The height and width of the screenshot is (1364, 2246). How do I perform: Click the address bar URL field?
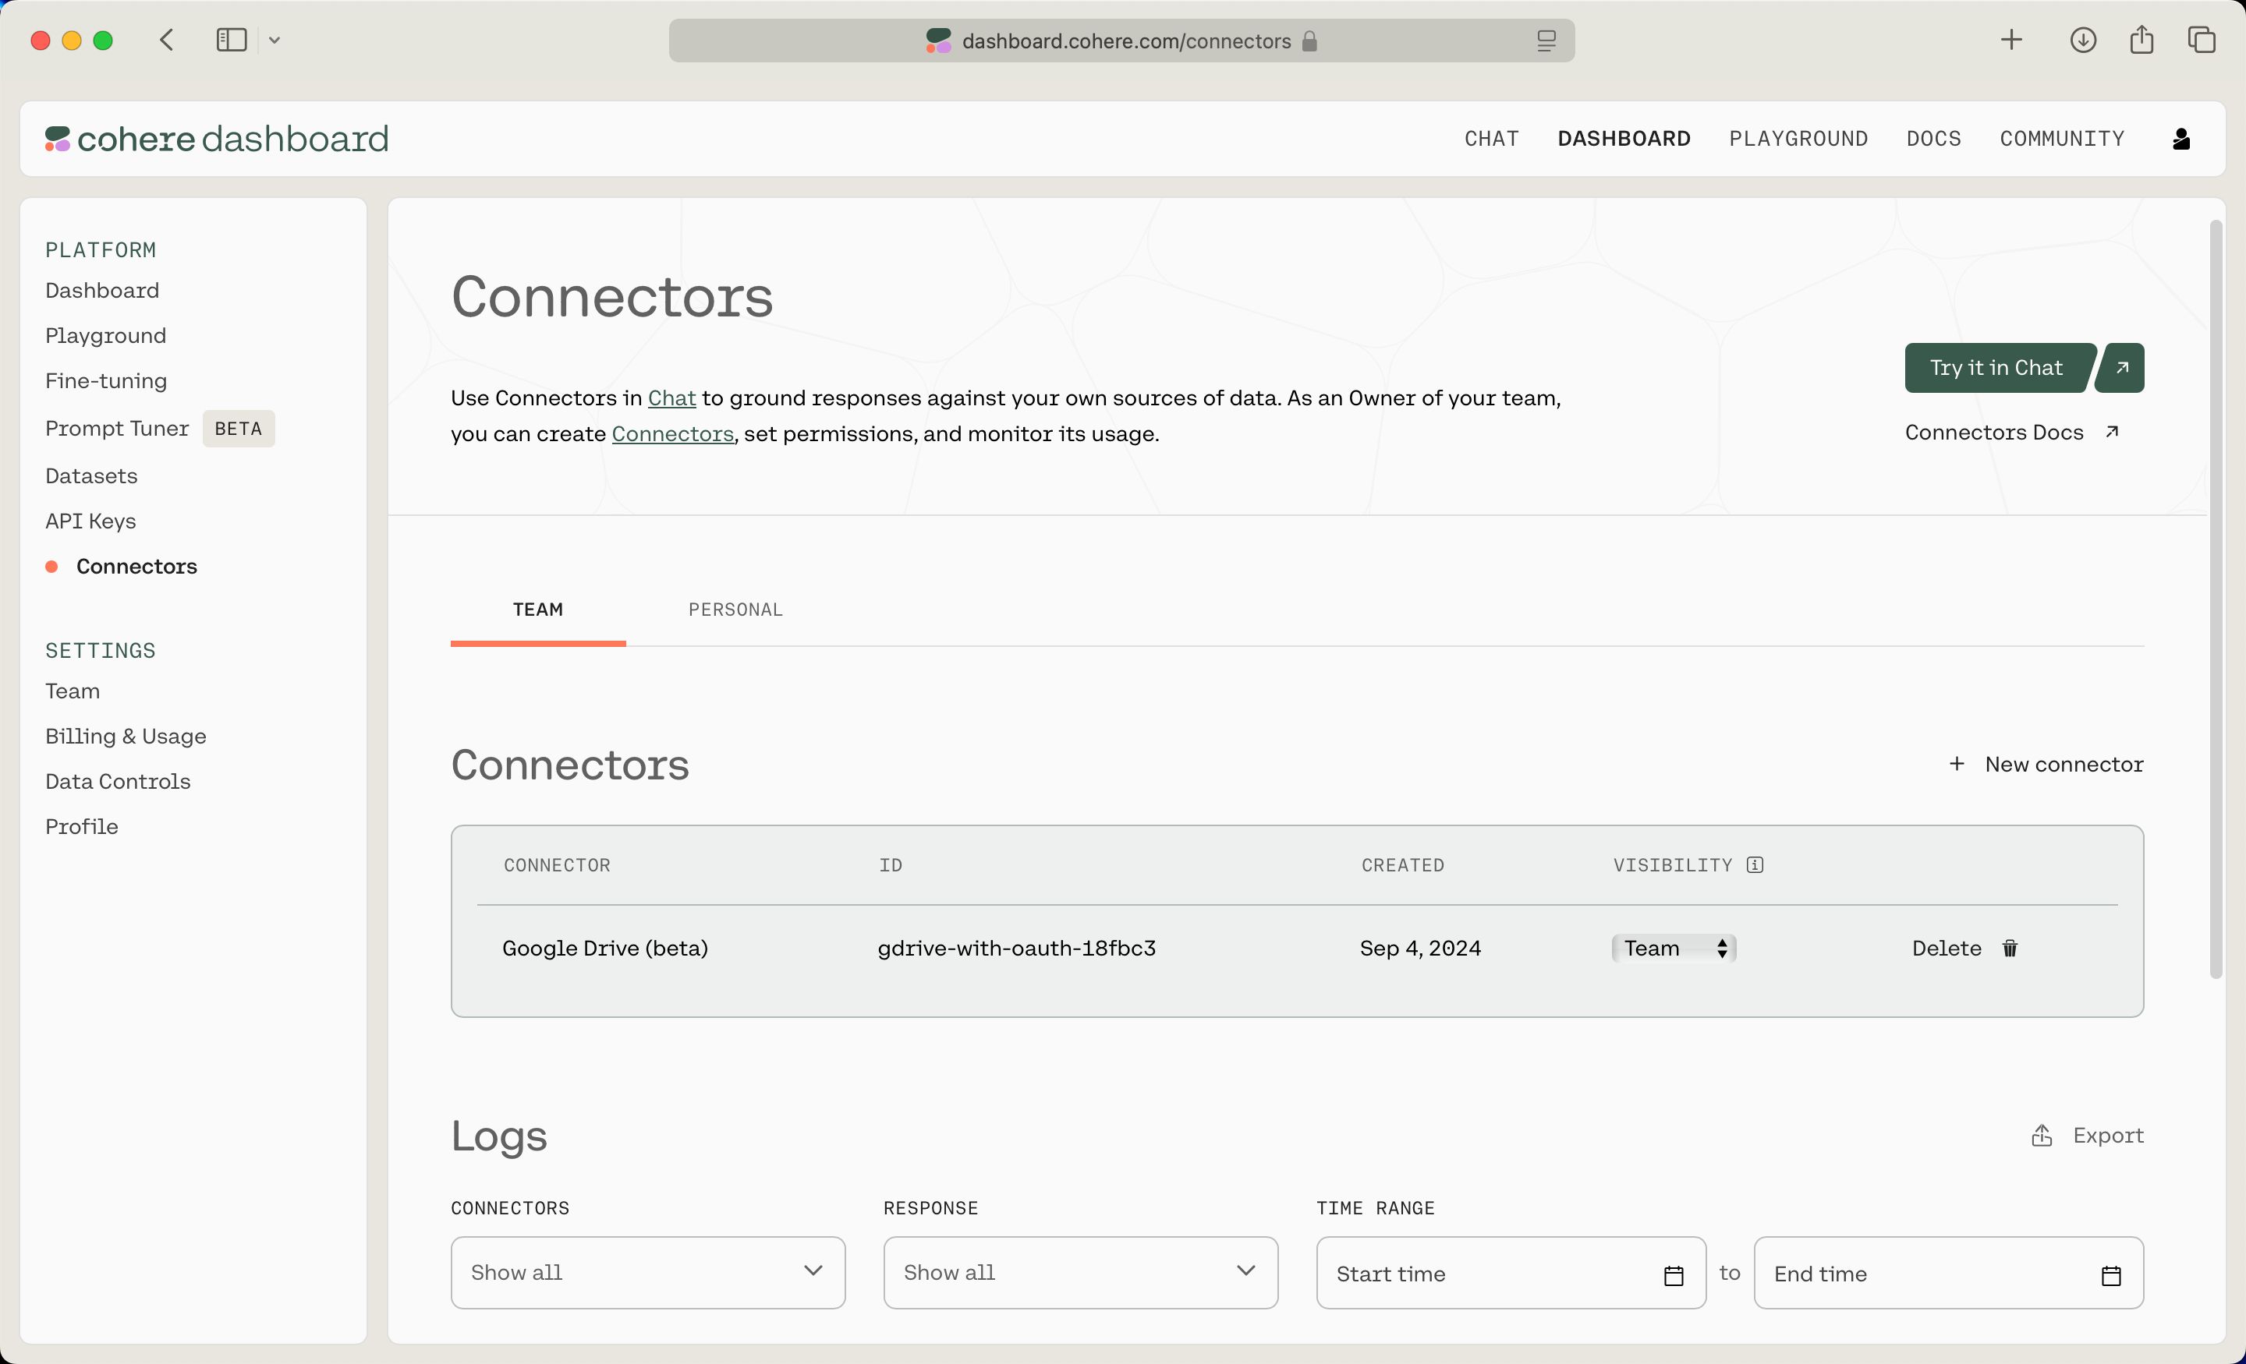click(x=1121, y=41)
